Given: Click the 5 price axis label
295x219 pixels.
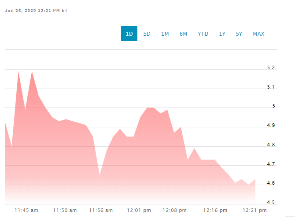Looking at the screenshot, I should point(274,106).
